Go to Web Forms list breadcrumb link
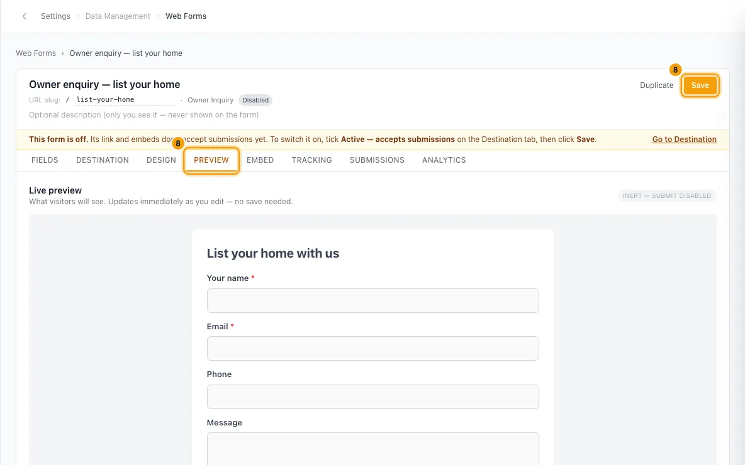The height and width of the screenshot is (465, 745). tap(36, 53)
